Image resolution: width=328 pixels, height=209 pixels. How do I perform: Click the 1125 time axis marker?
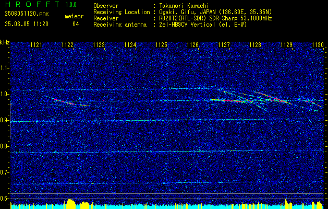click(x=161, y=45)
